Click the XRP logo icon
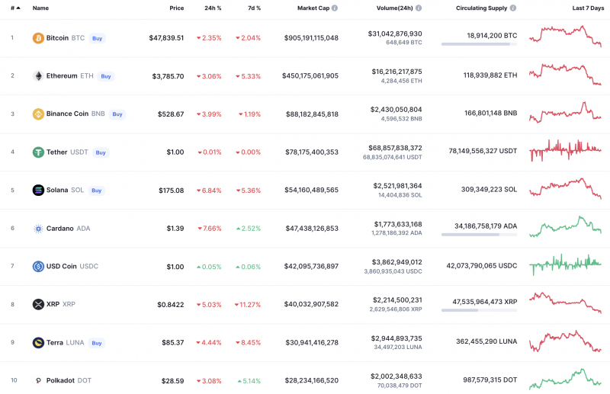The width and height of the screenshot is (610, 394). pos(38,304)
